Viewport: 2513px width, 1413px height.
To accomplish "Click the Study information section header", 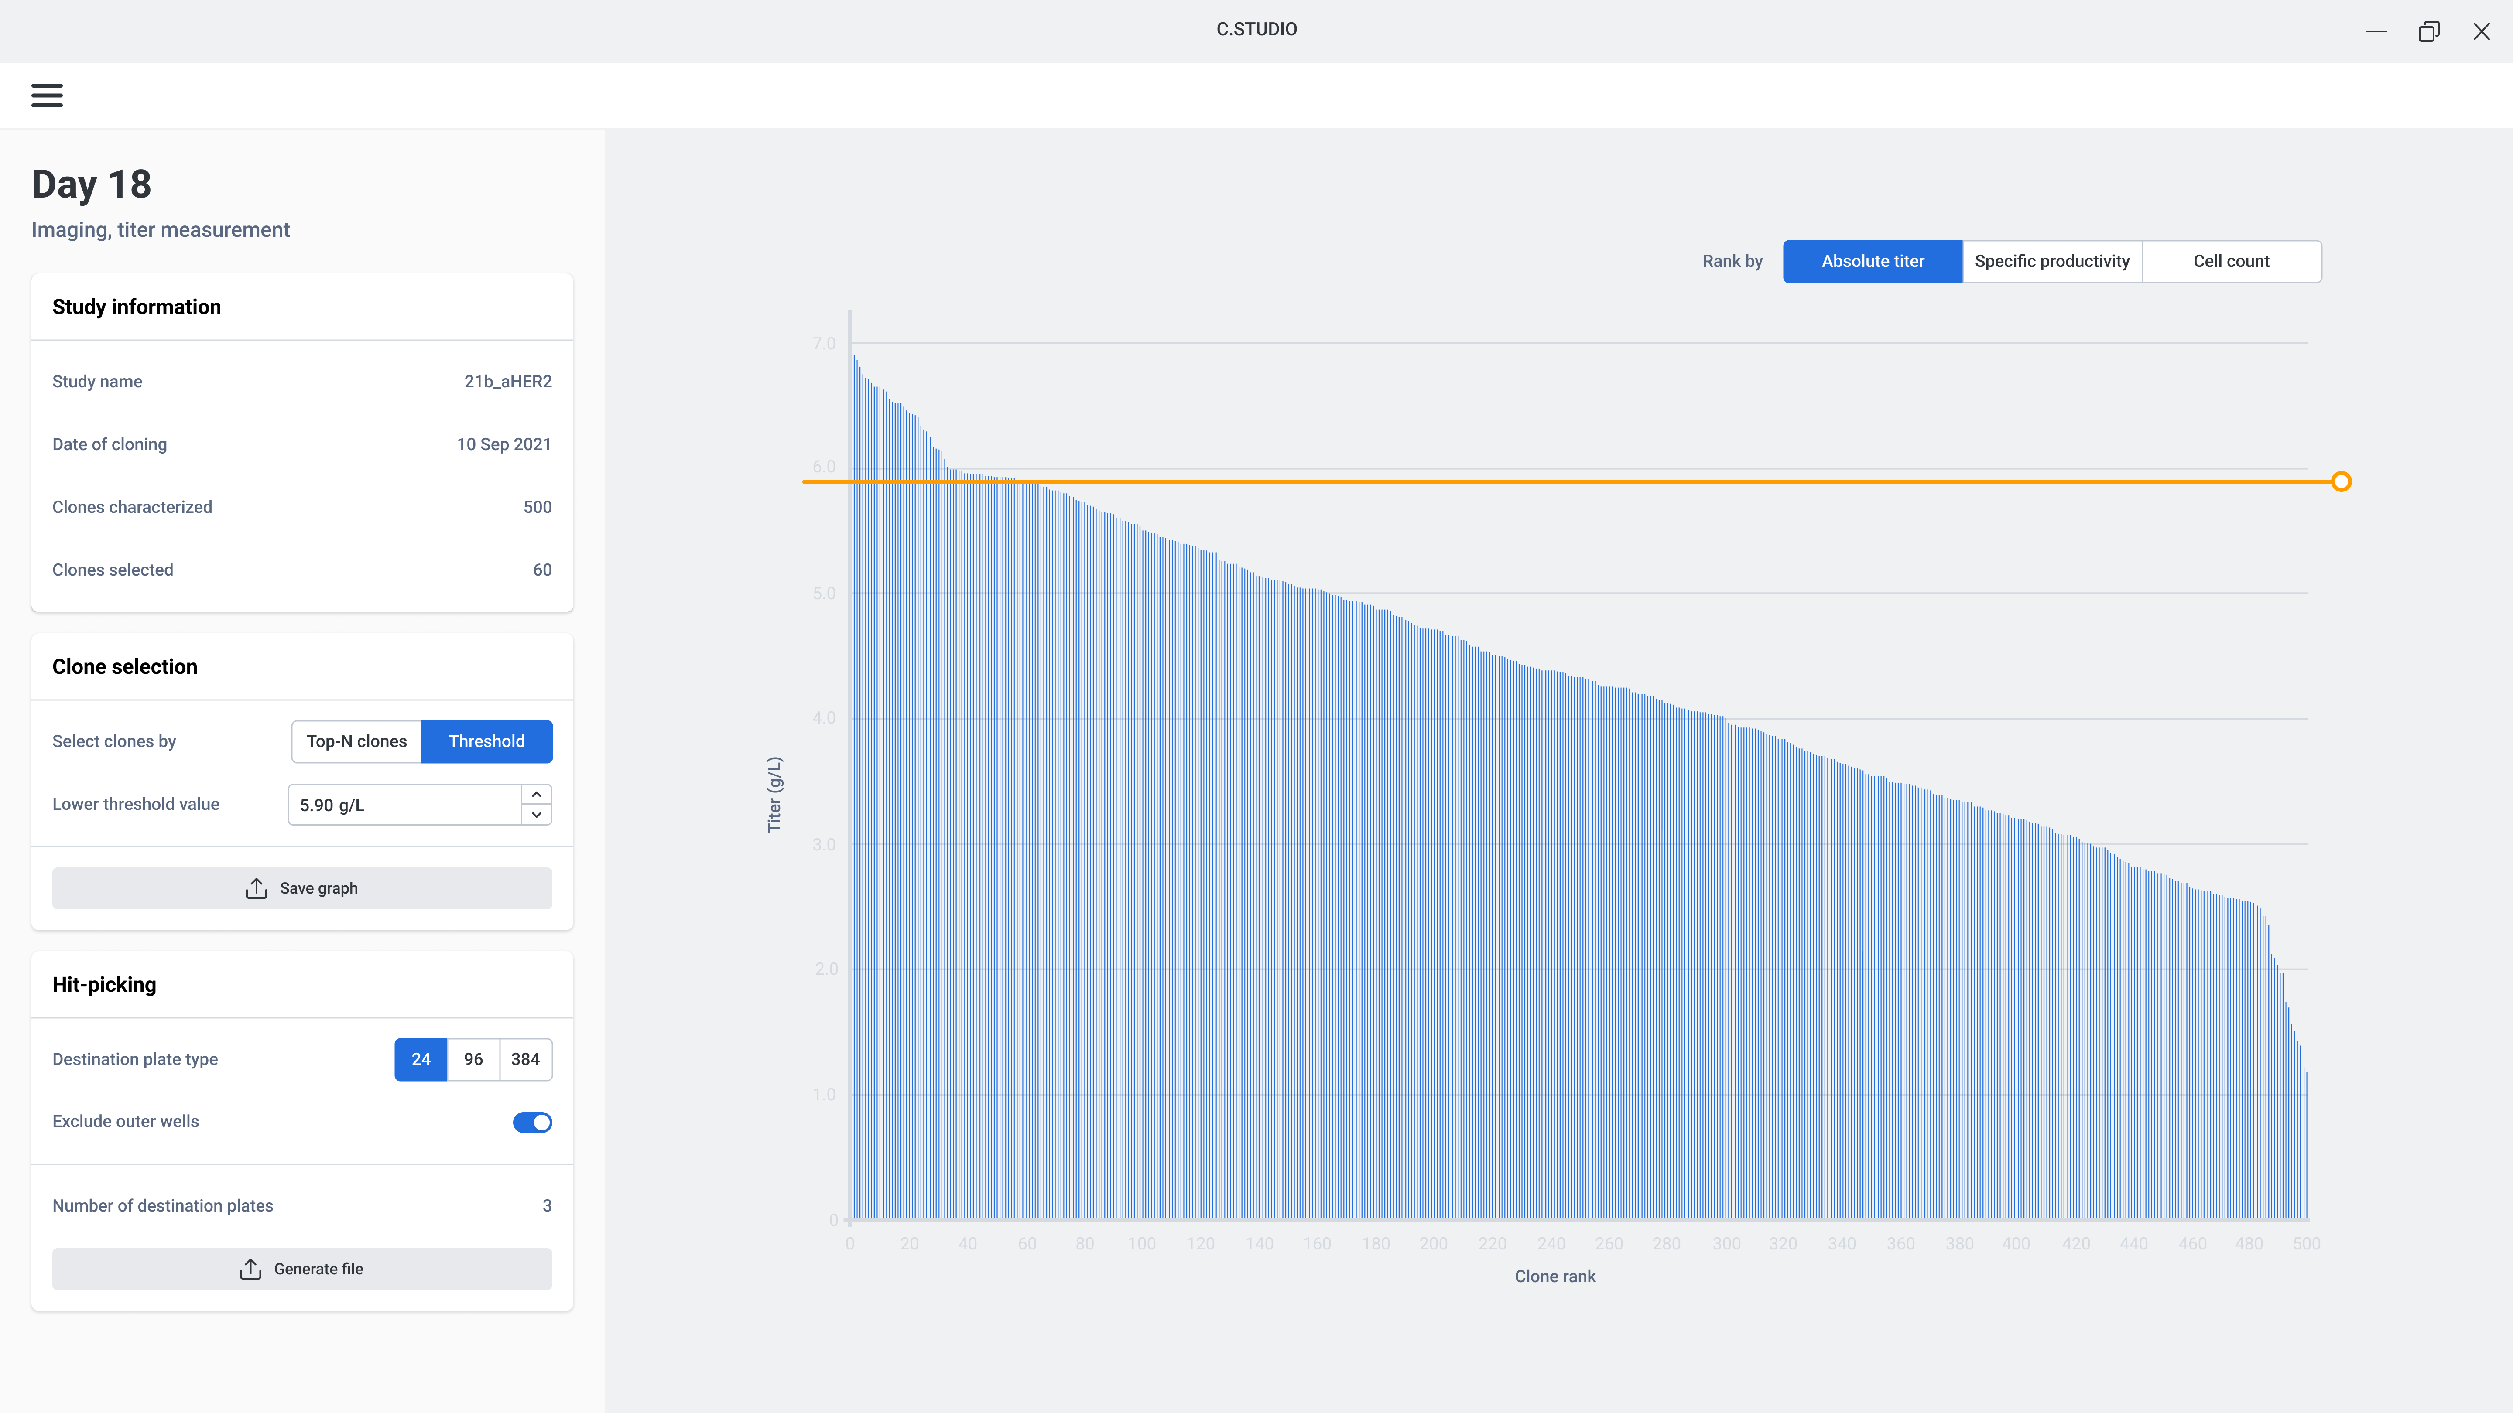I will click(137, 307).
